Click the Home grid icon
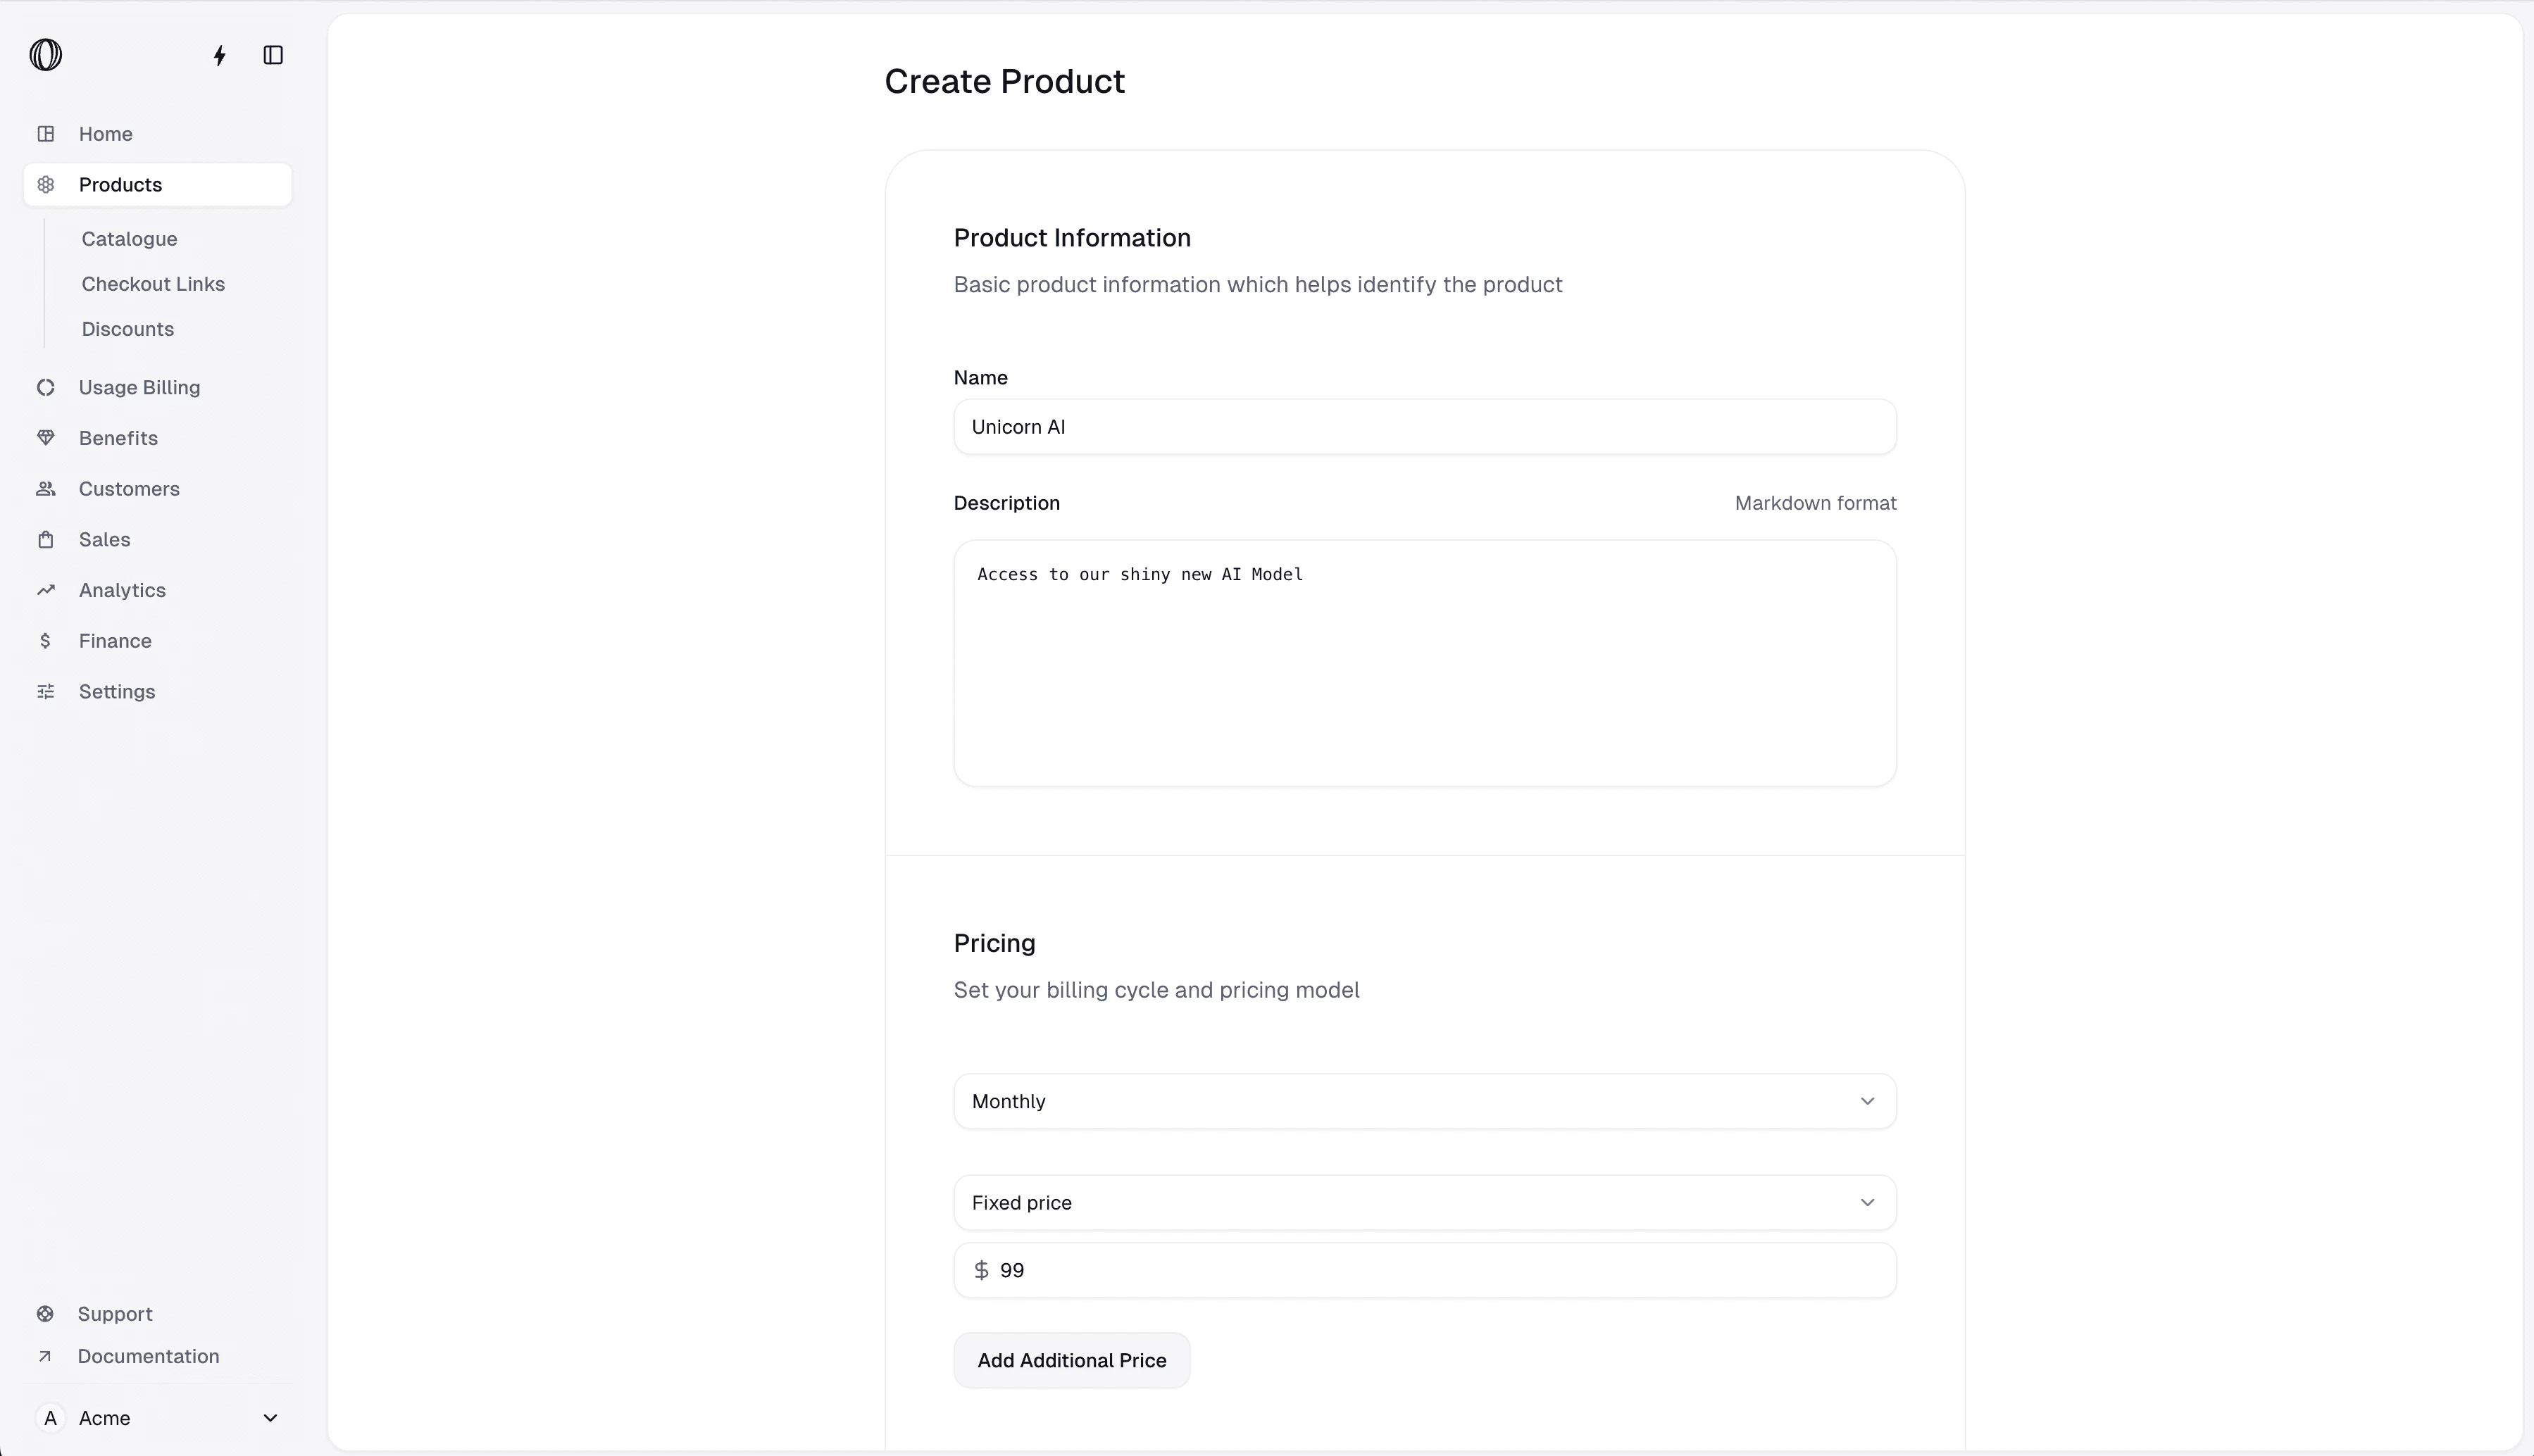Image resolution: width=2534 pixels, height=1456 pixels. click(46, 134)
